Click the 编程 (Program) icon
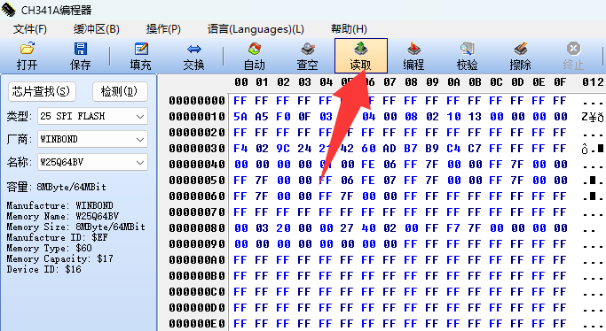The height and width of the screenshot is (331, 606). point(414,49)
